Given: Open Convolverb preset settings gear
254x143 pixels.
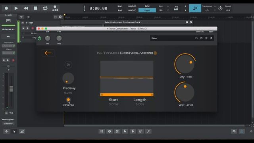Looking at the screenshot, I should click(x=211, y=38).
